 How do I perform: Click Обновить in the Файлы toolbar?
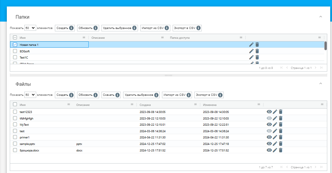point(88,95)
